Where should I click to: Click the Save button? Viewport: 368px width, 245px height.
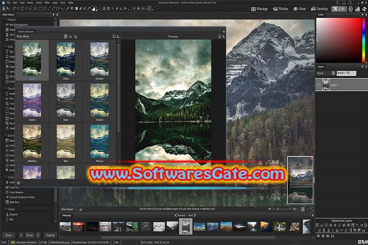(9, 235)
